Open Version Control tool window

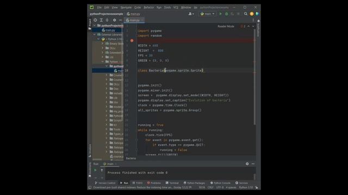pyautogui.click(x=105, y=183)
